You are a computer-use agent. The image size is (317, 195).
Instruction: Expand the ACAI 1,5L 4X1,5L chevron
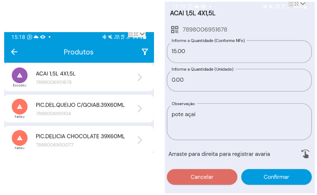(140, 77)
